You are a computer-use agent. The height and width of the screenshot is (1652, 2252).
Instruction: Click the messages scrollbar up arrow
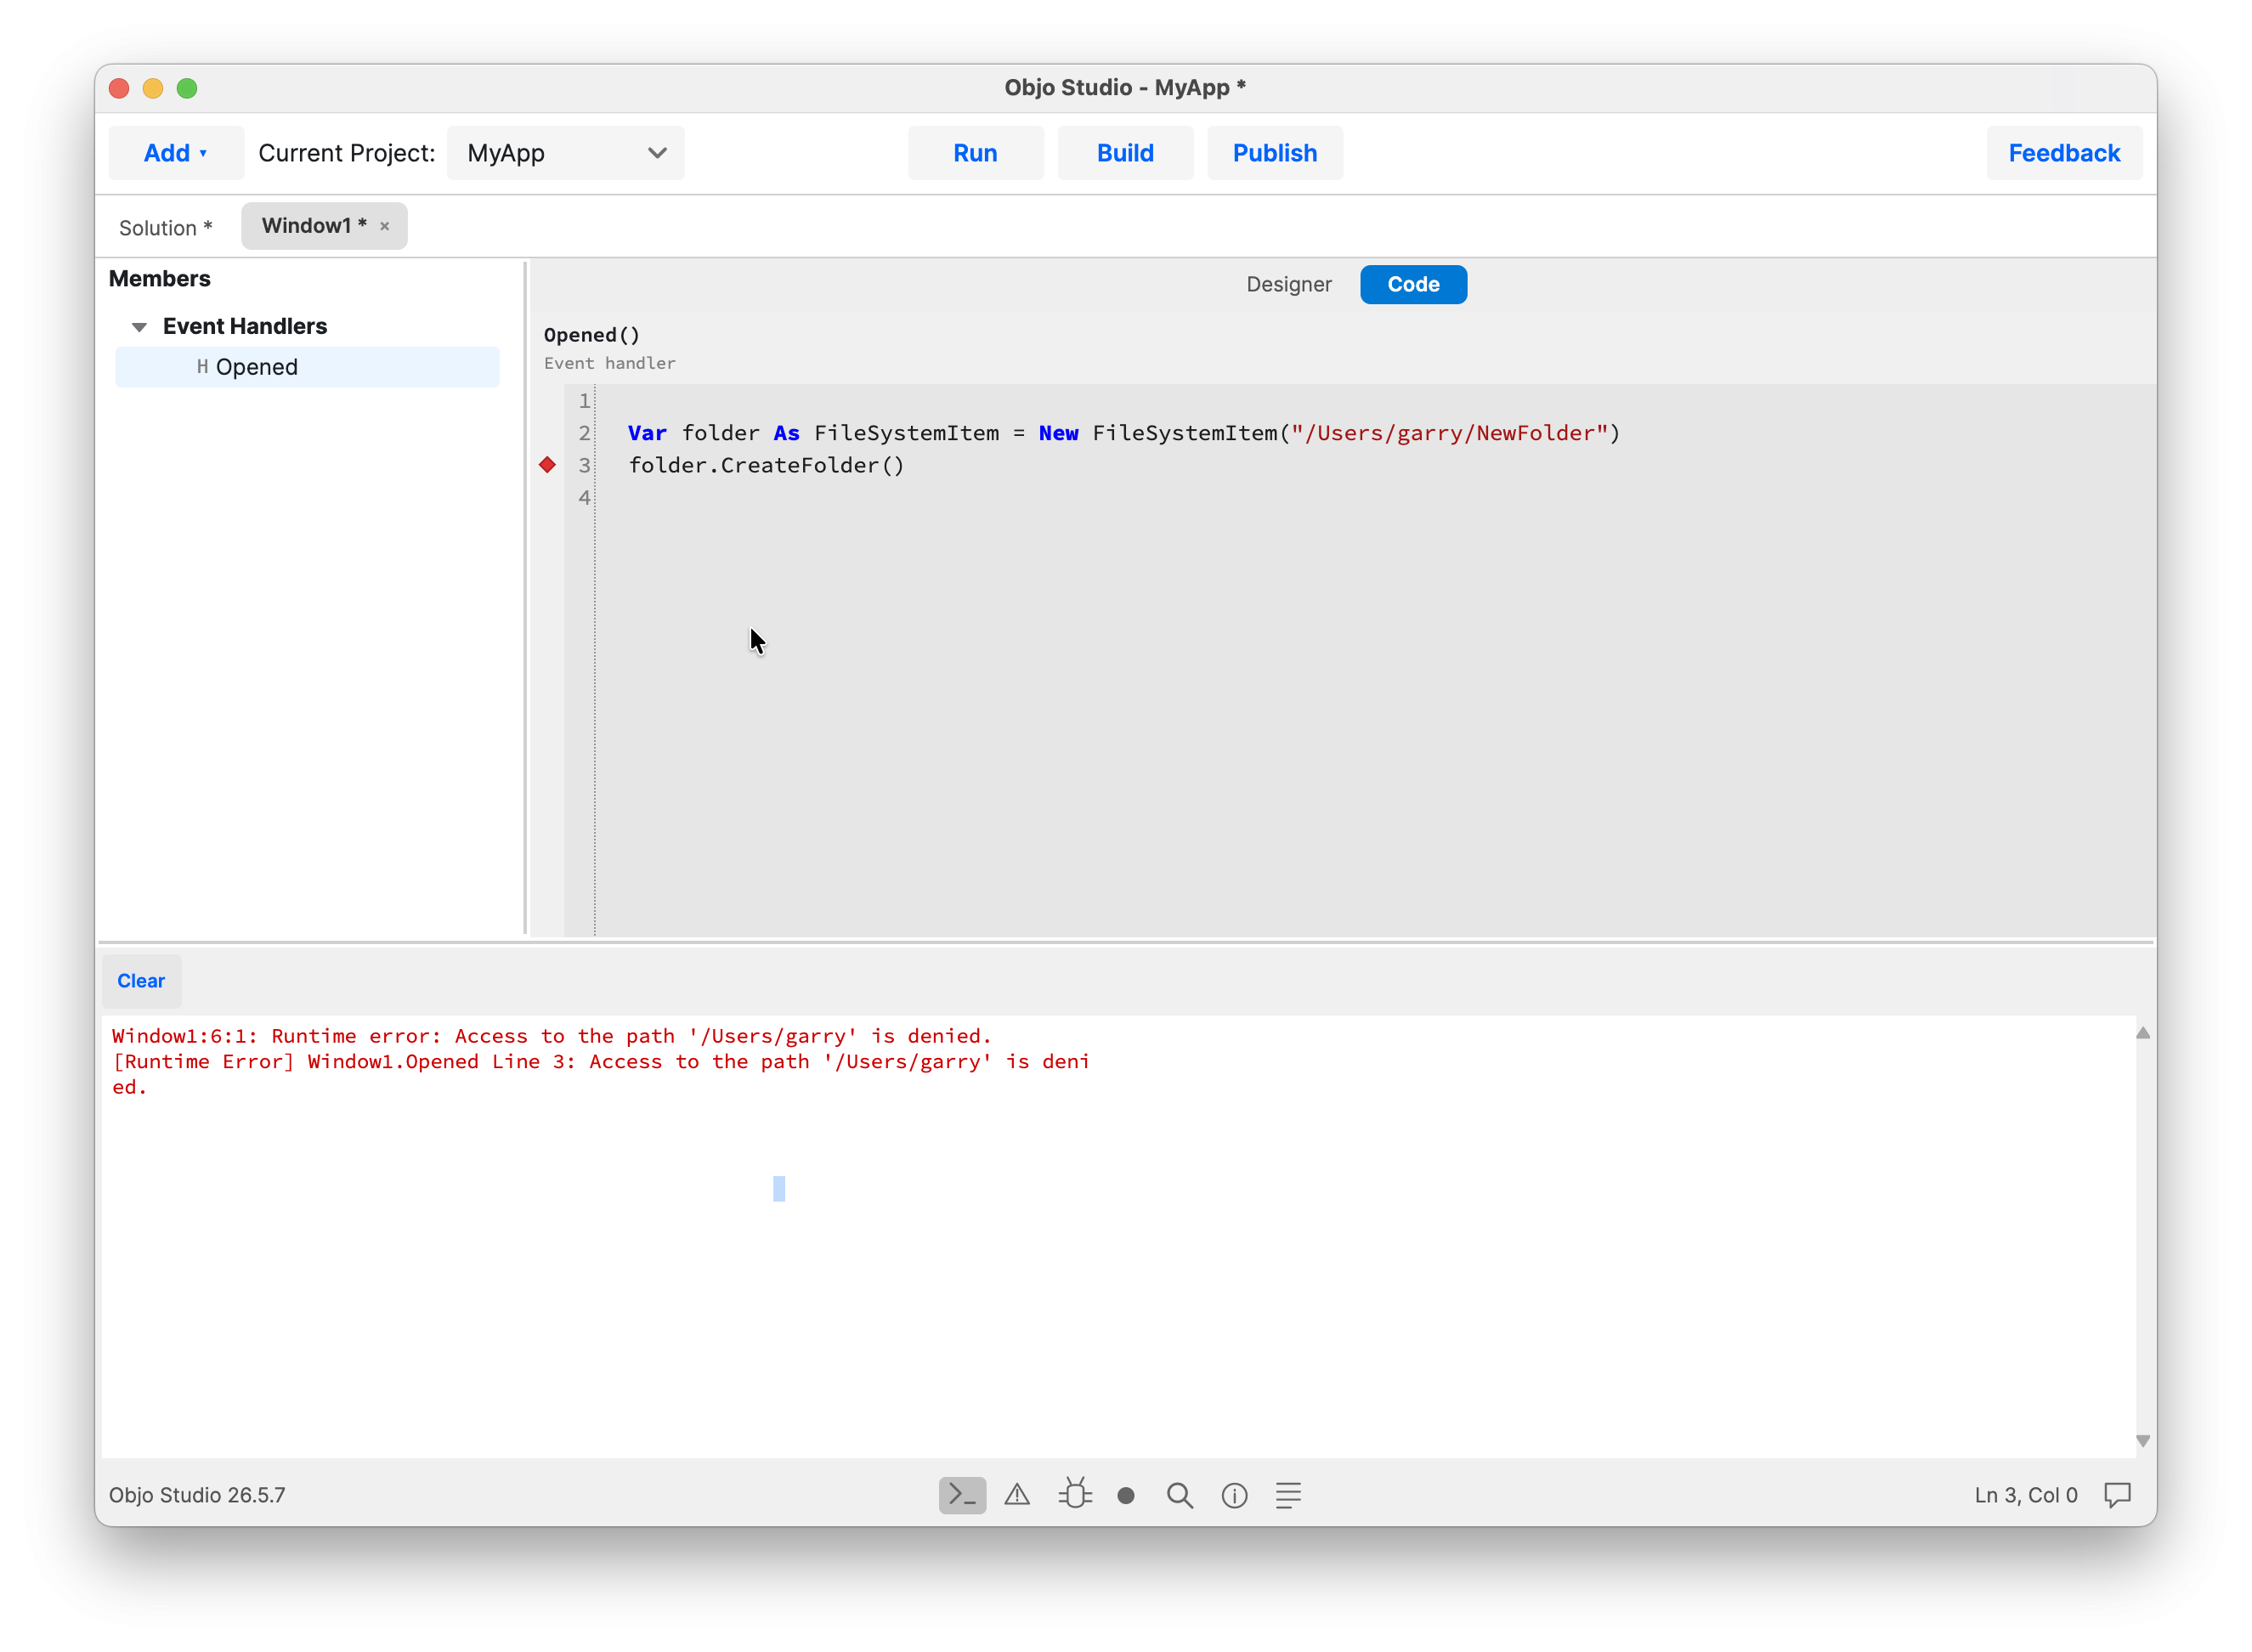[x=2143, y=1033]
